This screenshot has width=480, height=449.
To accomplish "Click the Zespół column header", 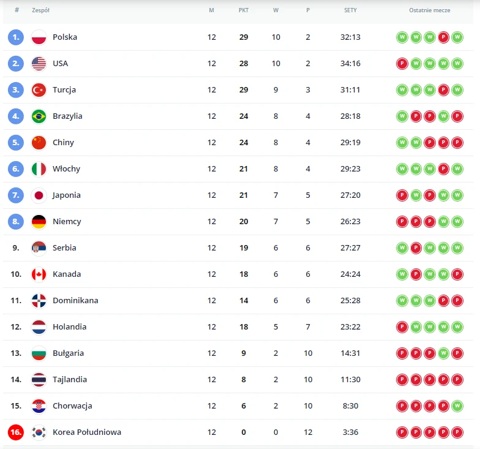I will pos(41,10).
